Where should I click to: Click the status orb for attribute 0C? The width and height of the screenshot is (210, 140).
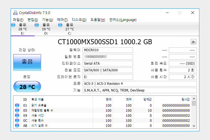pos(17,120)
